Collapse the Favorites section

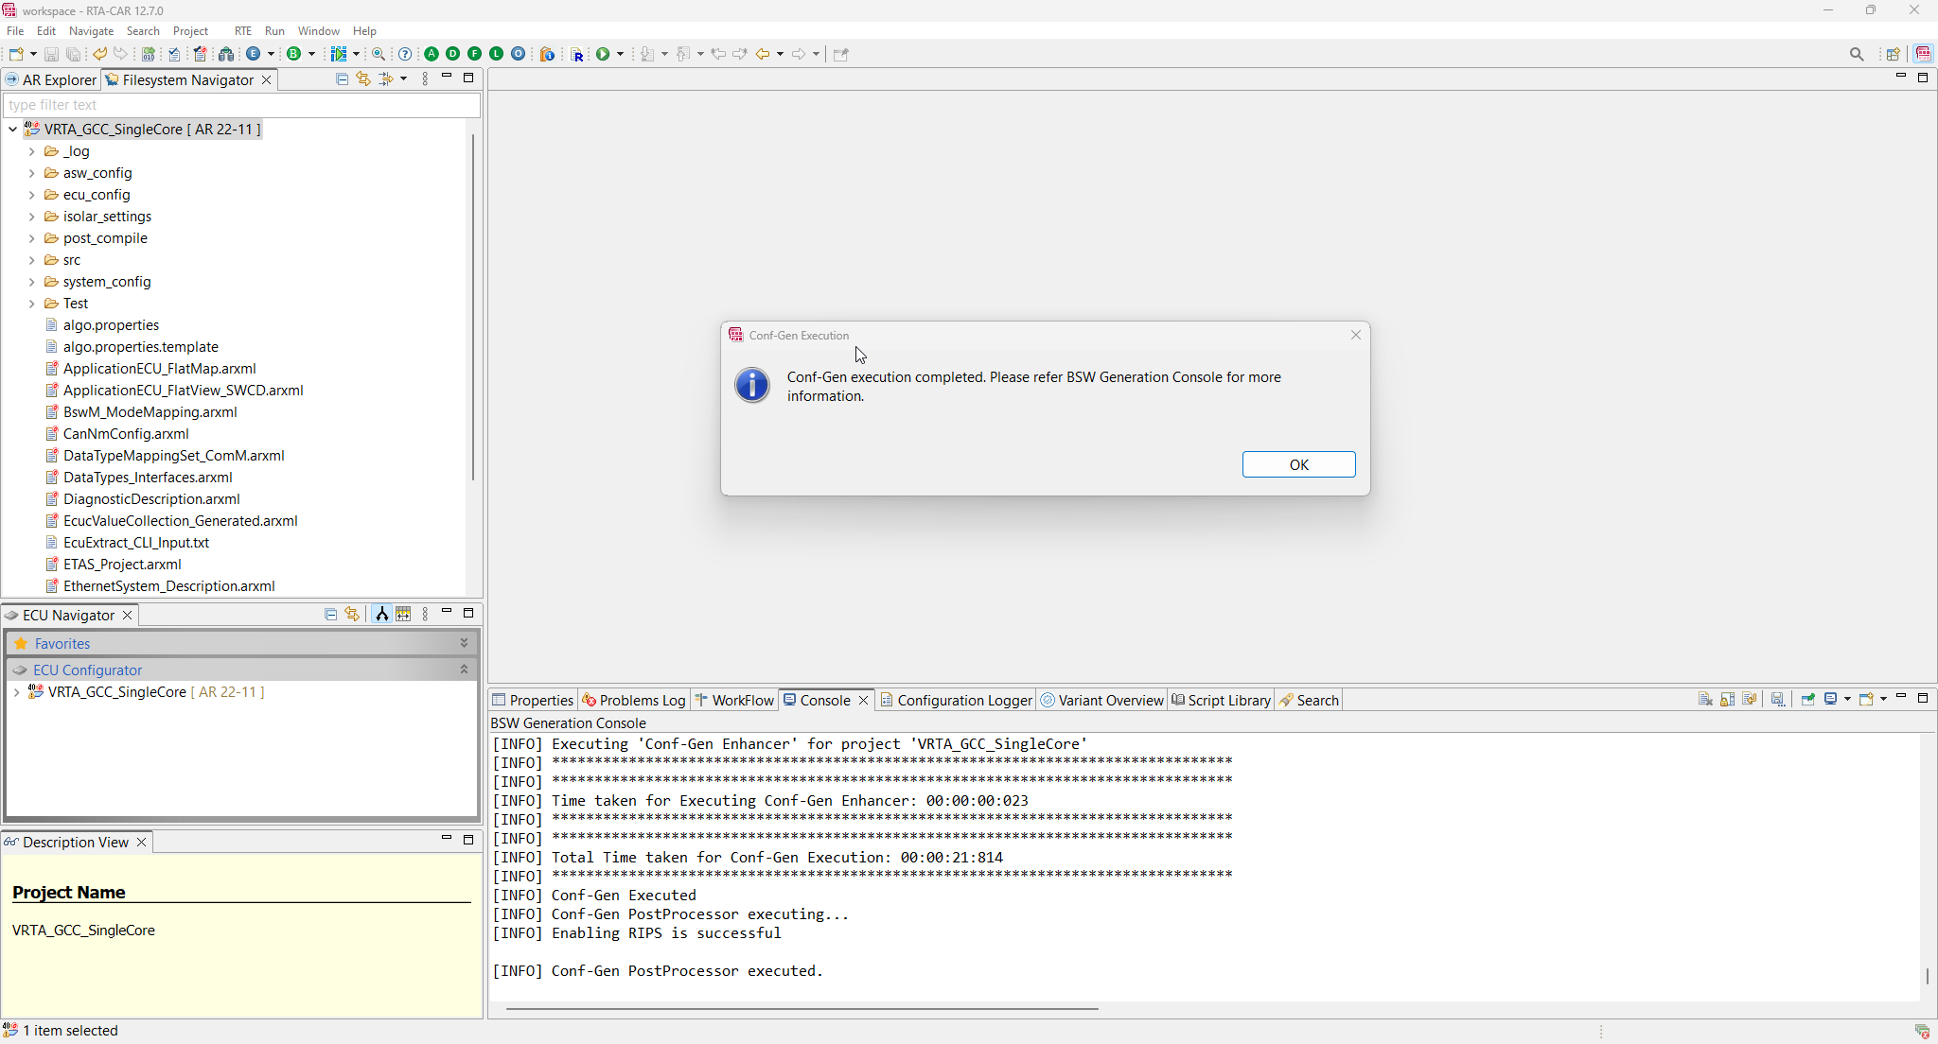pos(464,643)
